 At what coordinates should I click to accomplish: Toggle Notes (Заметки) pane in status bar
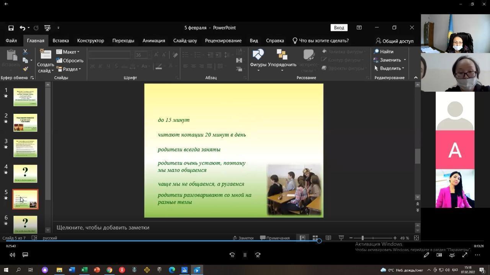[243, 238]
